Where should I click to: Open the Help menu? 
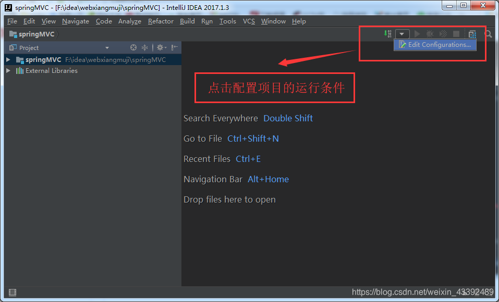(x=299, y=21)
